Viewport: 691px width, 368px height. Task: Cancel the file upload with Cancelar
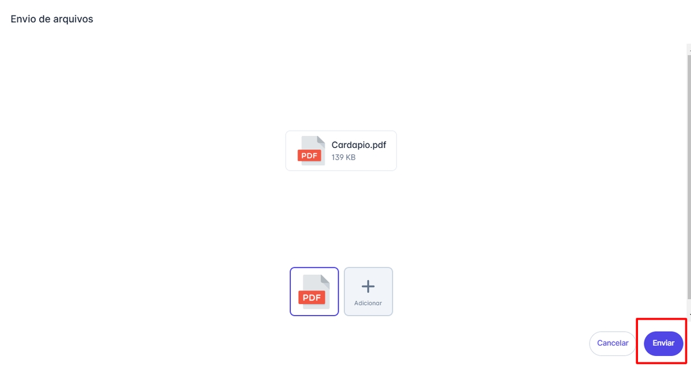(613, 343)
